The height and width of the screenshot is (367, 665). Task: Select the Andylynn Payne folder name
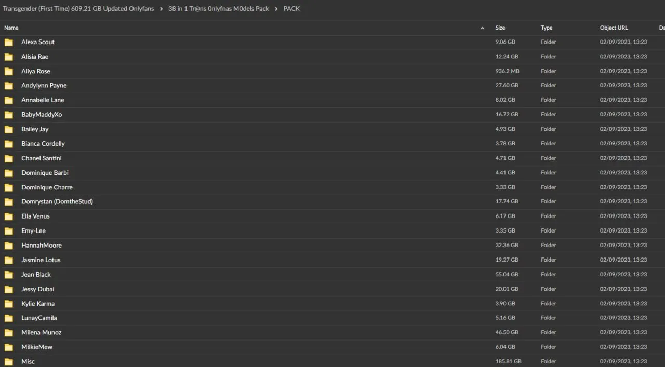click(44, 85)
